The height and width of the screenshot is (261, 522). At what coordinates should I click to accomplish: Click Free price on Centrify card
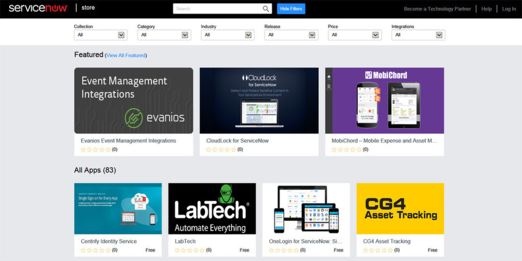point(151,250)
